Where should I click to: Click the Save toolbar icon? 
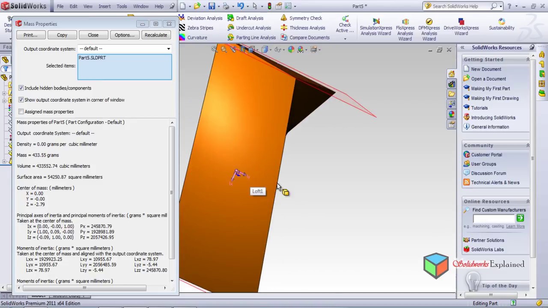(x=211, y=6)
